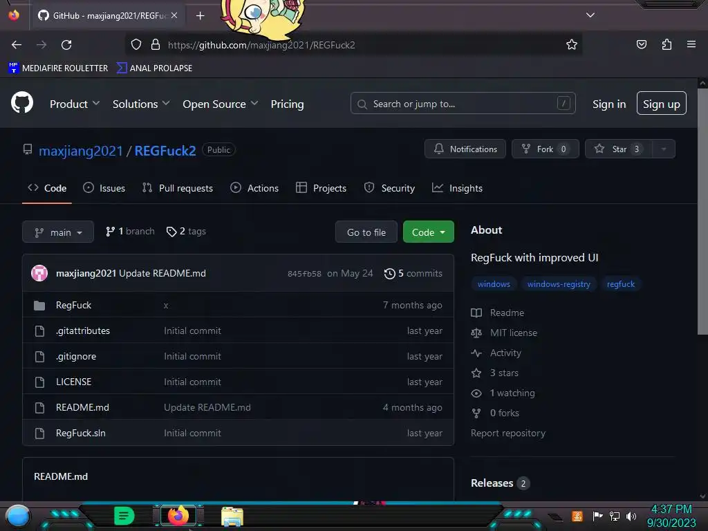Expand the Solutions menu
Screen dimensions: 708x531
141,104
